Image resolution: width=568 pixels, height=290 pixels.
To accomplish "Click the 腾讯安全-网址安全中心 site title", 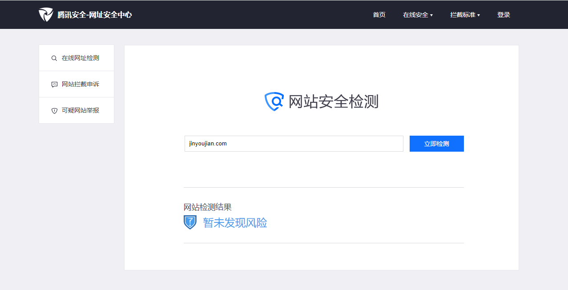I will [x=95, y=15].
